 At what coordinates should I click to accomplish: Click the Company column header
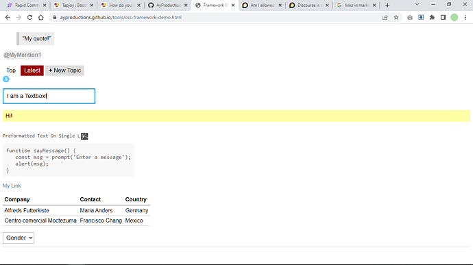pos(17,199)
